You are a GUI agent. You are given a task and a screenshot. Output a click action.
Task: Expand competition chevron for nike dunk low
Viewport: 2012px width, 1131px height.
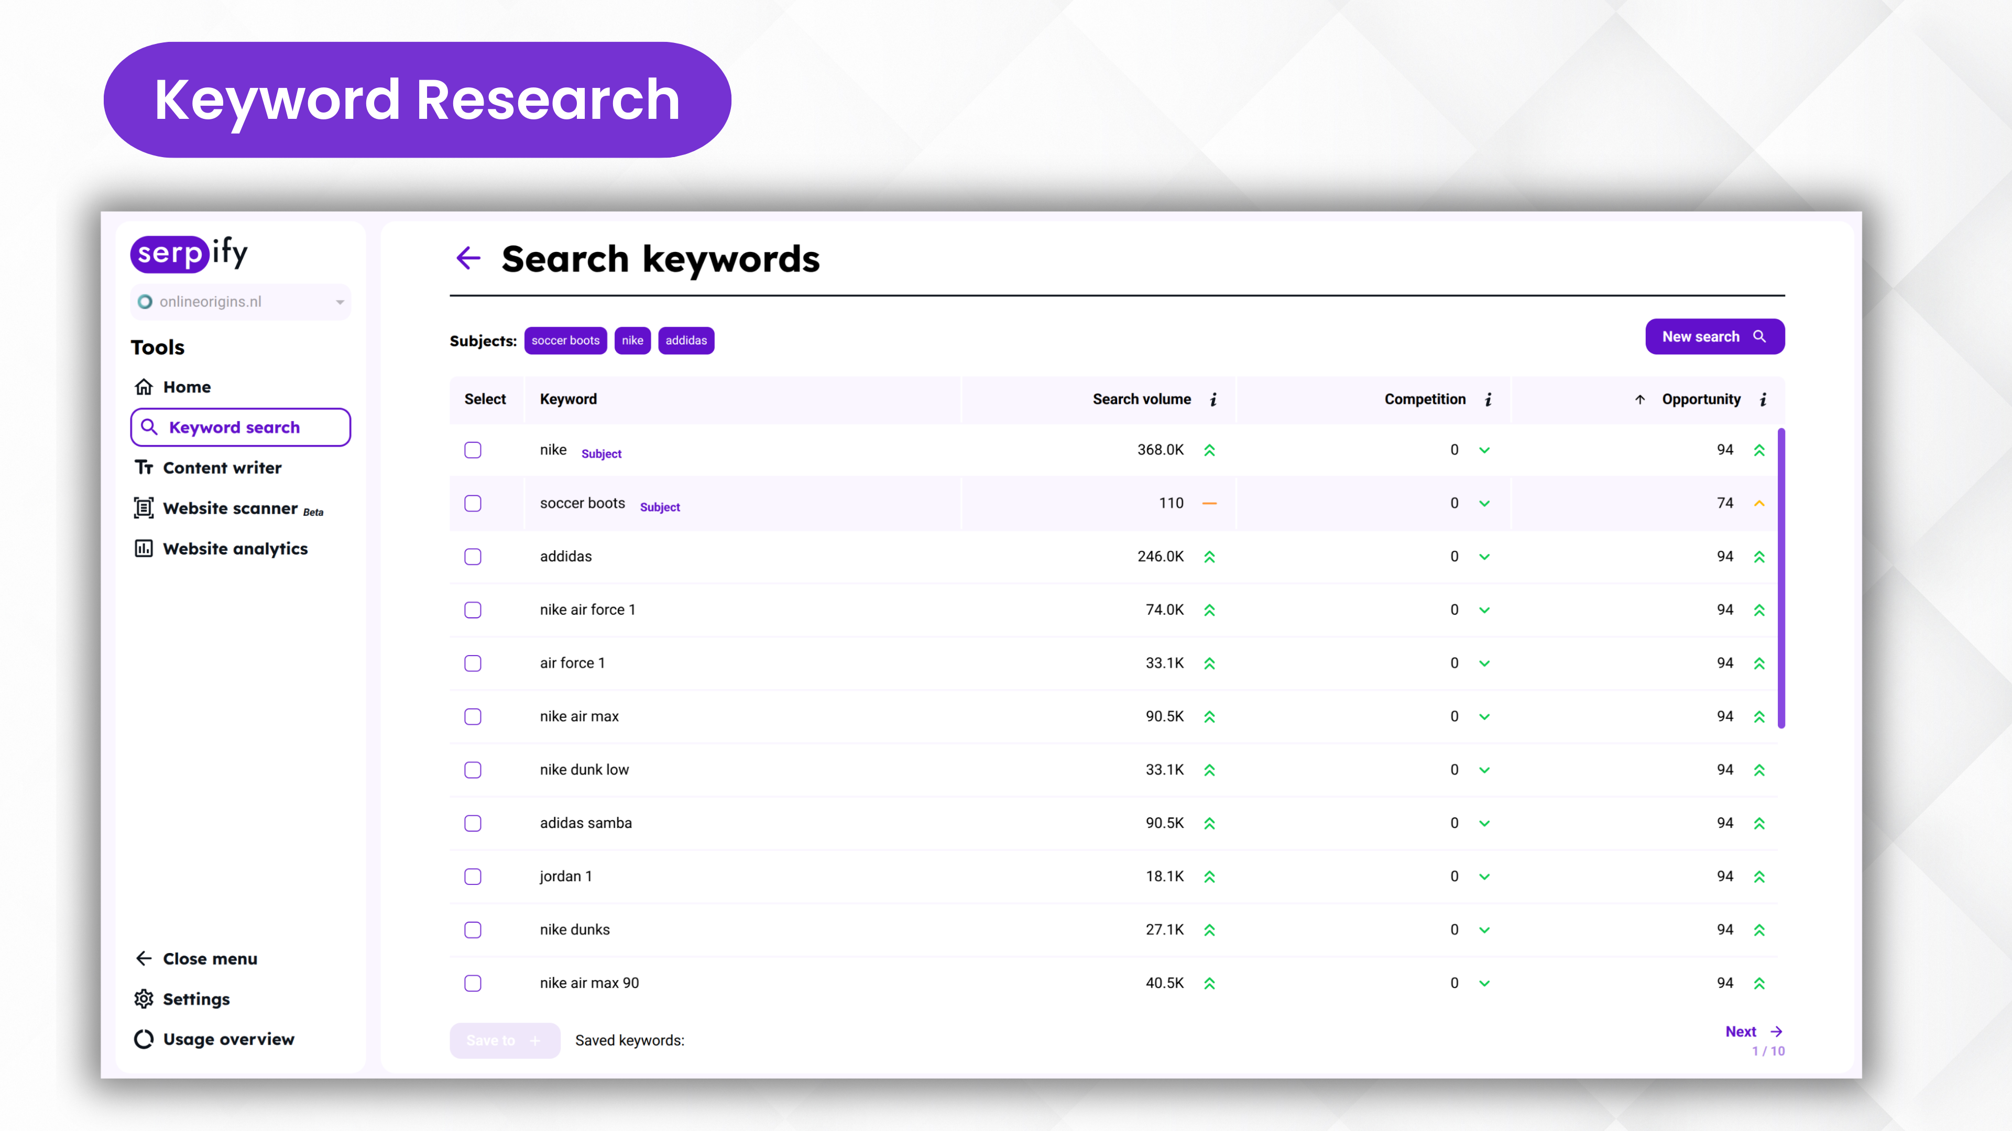[x=1484, y=770]
